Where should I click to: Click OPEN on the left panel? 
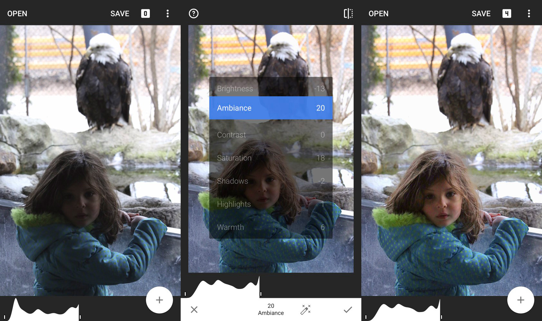click(x=17, y=13)
